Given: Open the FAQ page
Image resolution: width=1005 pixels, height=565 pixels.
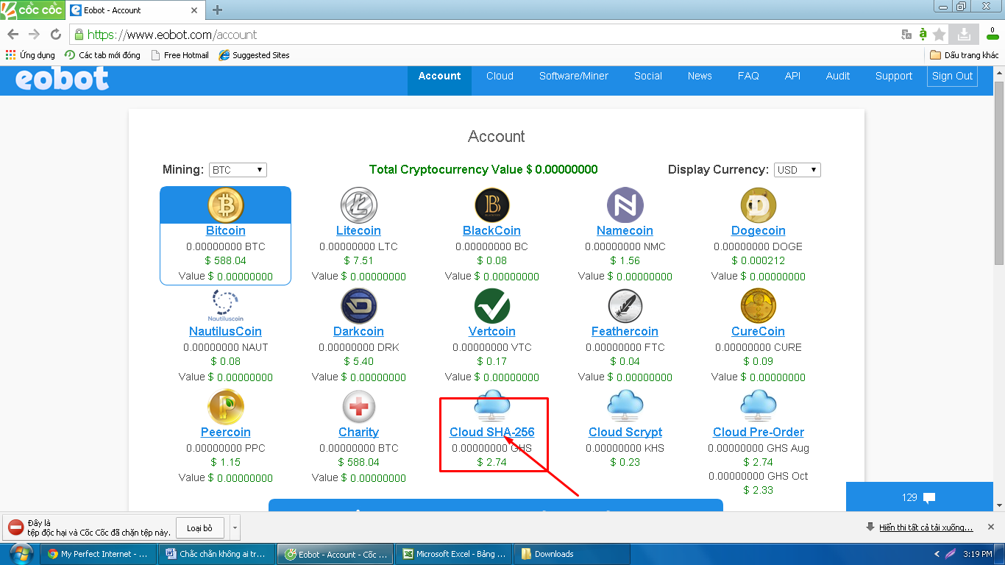Looking at the screenshot, I should tap(748, 76).
